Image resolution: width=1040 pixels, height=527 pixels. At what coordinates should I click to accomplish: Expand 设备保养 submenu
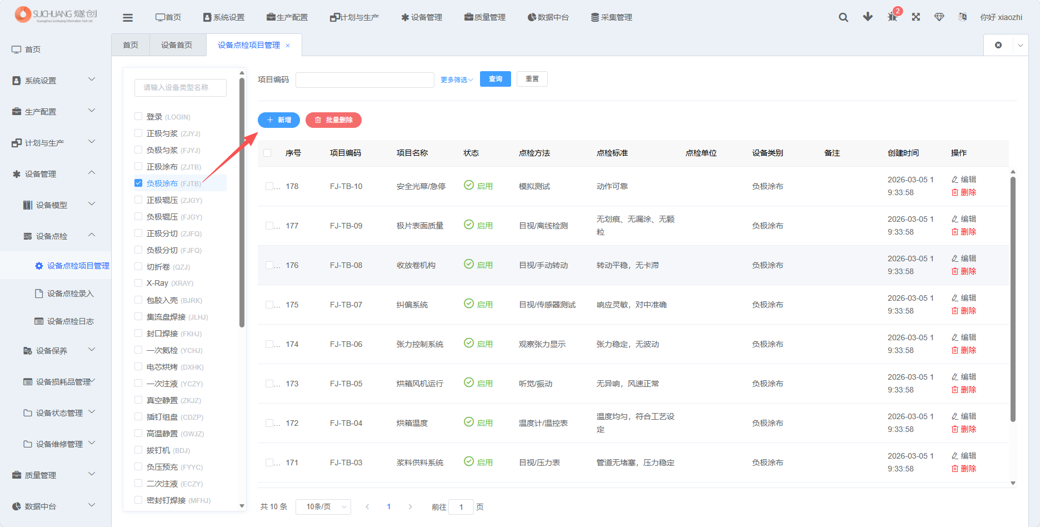[56, 351]
